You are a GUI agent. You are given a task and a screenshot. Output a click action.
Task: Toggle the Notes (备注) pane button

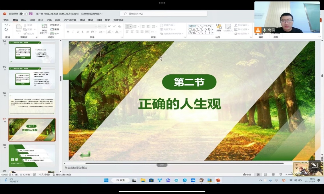[247, 175]
